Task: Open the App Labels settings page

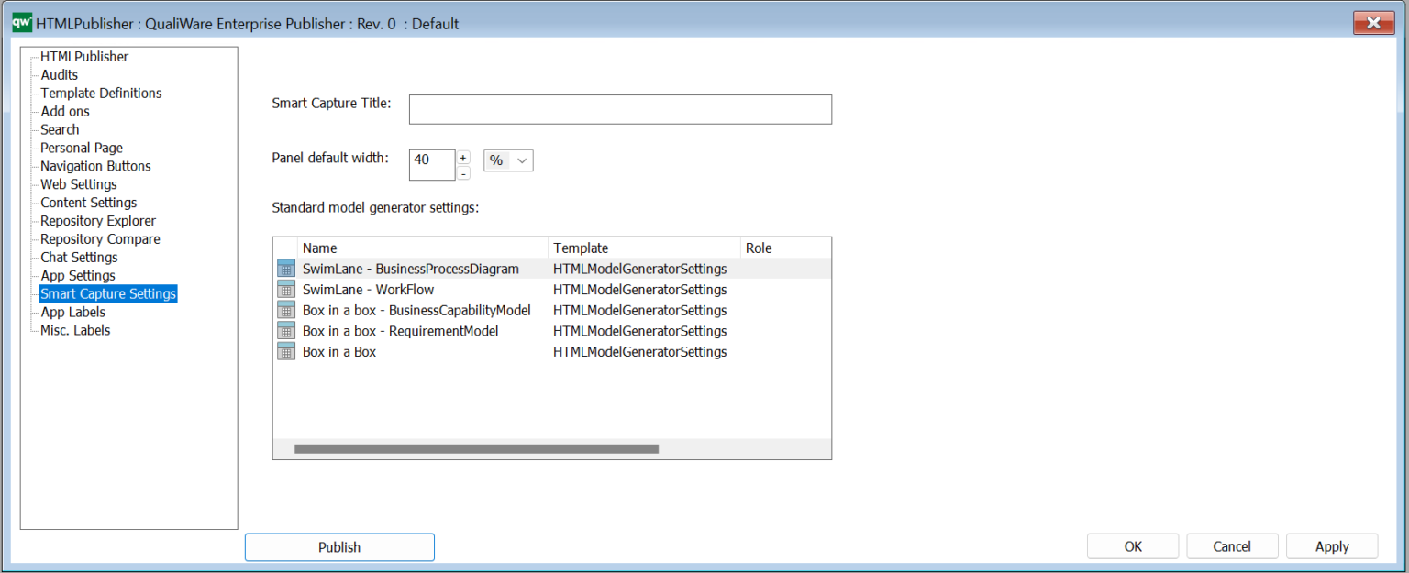Action: pos(72,312)
